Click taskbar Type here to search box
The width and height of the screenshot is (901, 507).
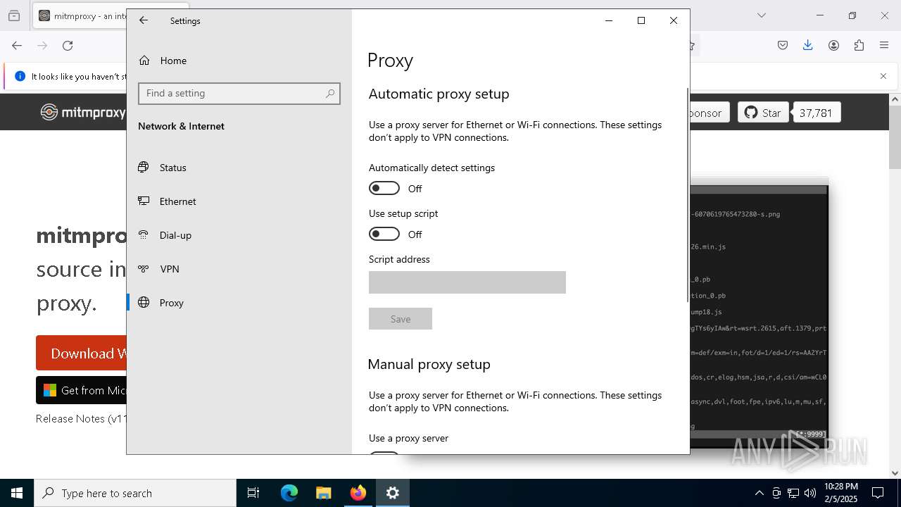pos(135,493)
